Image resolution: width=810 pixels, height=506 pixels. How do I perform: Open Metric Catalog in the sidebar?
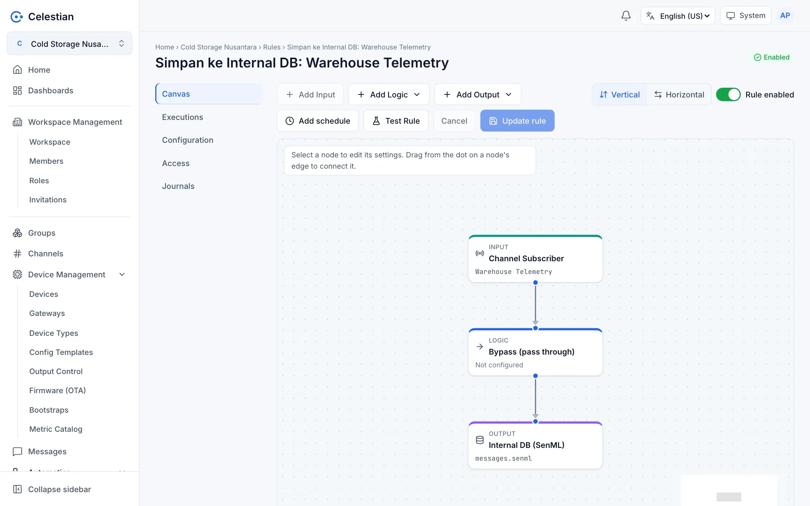coord(56,429)
